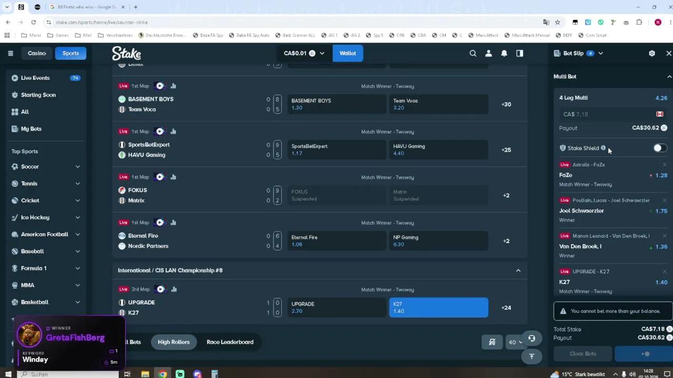Image resolution: width=673 pixels, height=378 pixels.
Task: Open the odds format settings icon
Action: coord(492,342)
